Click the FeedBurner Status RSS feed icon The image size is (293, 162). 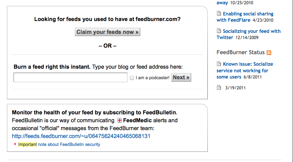[x=269, y=53]
